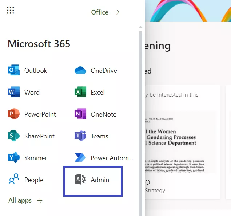Click the Excel label text
Viewport: 231px width, 216px height.
[x=97, y=93]
